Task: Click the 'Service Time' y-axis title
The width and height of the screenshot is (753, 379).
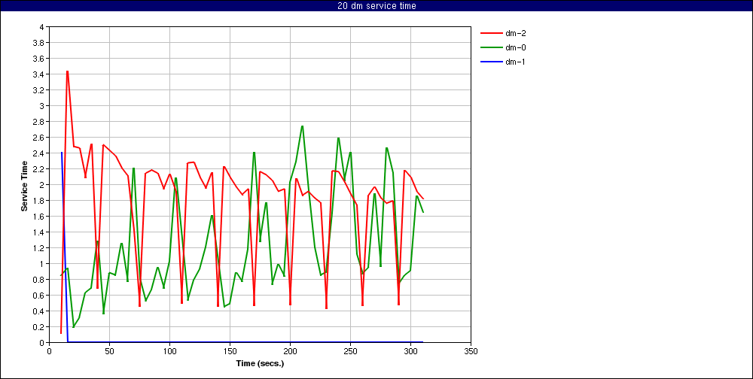Action: pyautogui.click(x=23, y=185)
